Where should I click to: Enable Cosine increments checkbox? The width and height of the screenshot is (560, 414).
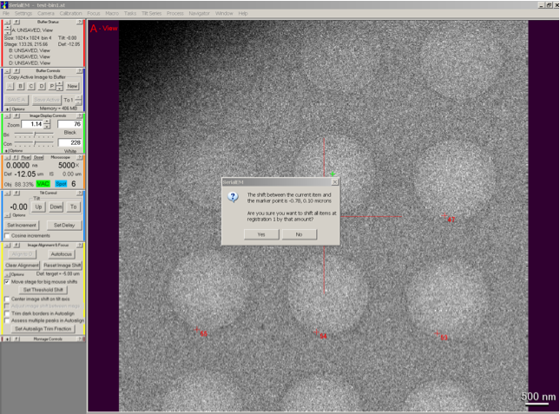click(x=8, y=235)
